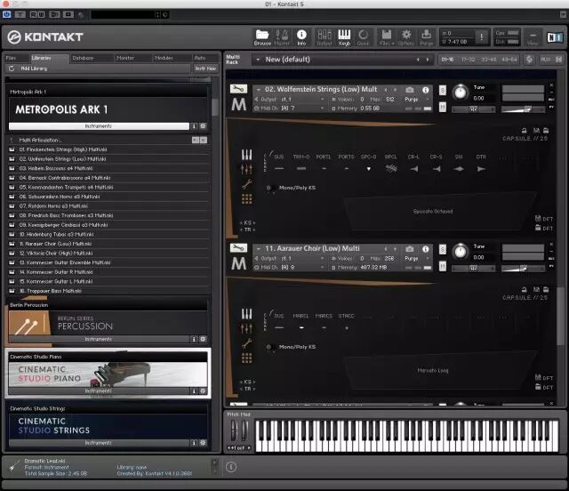Click the refresh icon beside Add Library
The height and width of the screenshot is (491, 569).
point(12,68)
